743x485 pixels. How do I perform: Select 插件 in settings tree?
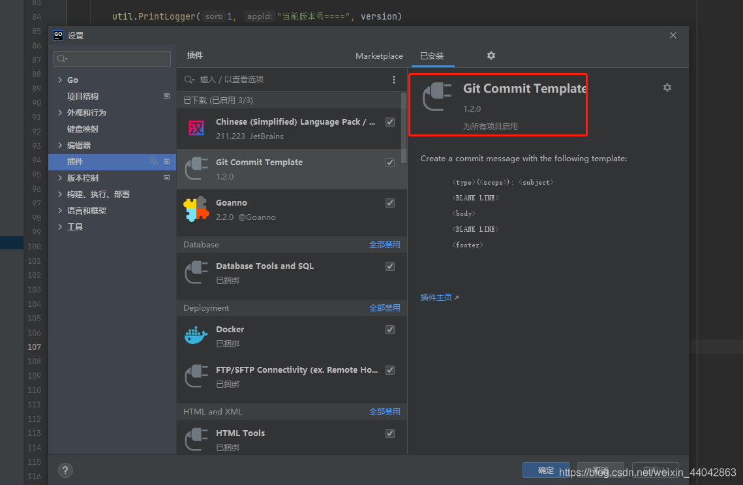point(112,162)
